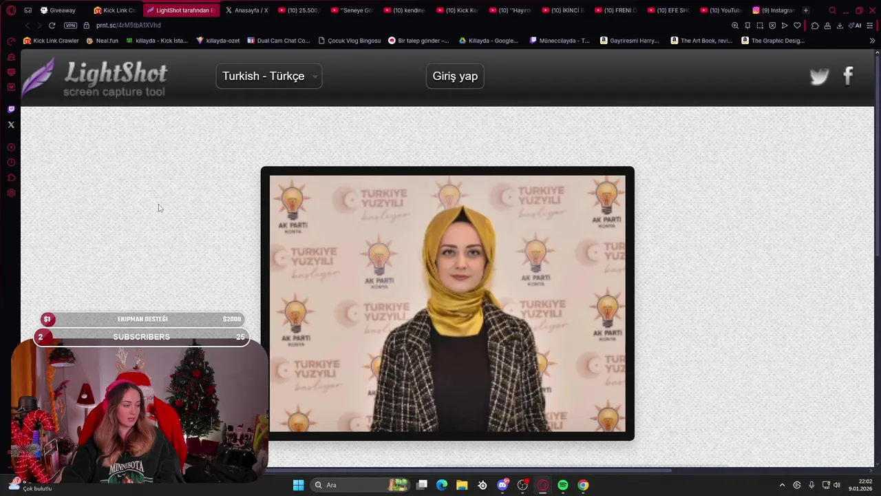Image resolution: width=881 pixels, height=496 pixels.
Task: Switch to the (9) Instagram tab
Action: pos(774,10)
